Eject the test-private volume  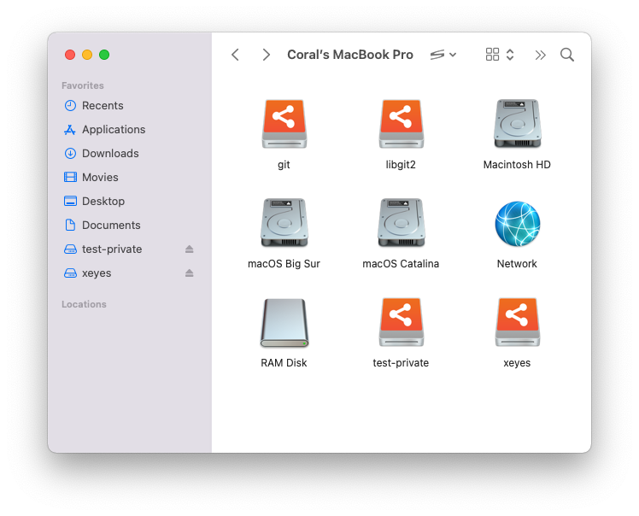point(189,249)
